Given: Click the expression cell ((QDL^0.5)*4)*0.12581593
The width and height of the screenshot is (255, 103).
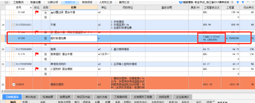Looking at the screenshot, I should 212,39.
